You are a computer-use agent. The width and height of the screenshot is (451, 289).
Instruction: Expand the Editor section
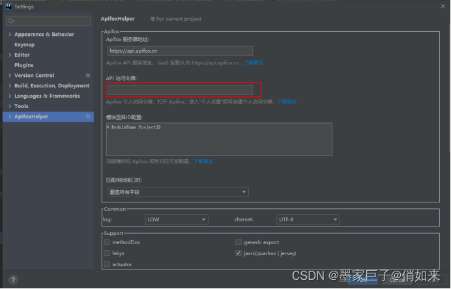click(x=10, y=55)
